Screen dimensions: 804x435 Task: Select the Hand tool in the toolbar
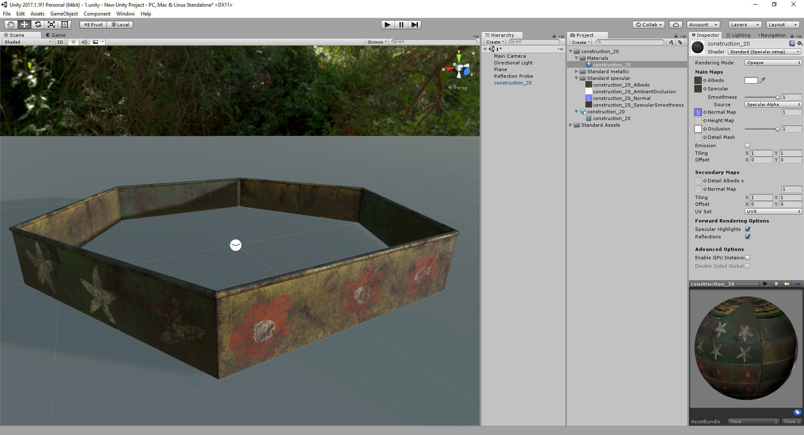point(11,25)
